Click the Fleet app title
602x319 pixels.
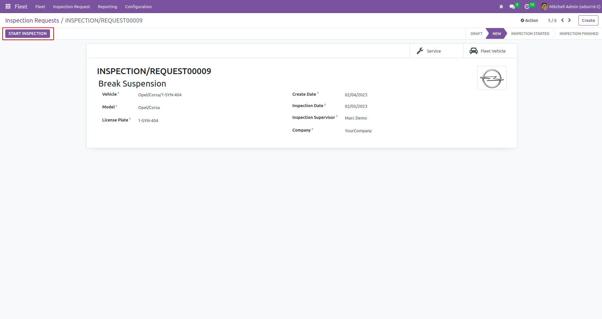tap(21, 7)
